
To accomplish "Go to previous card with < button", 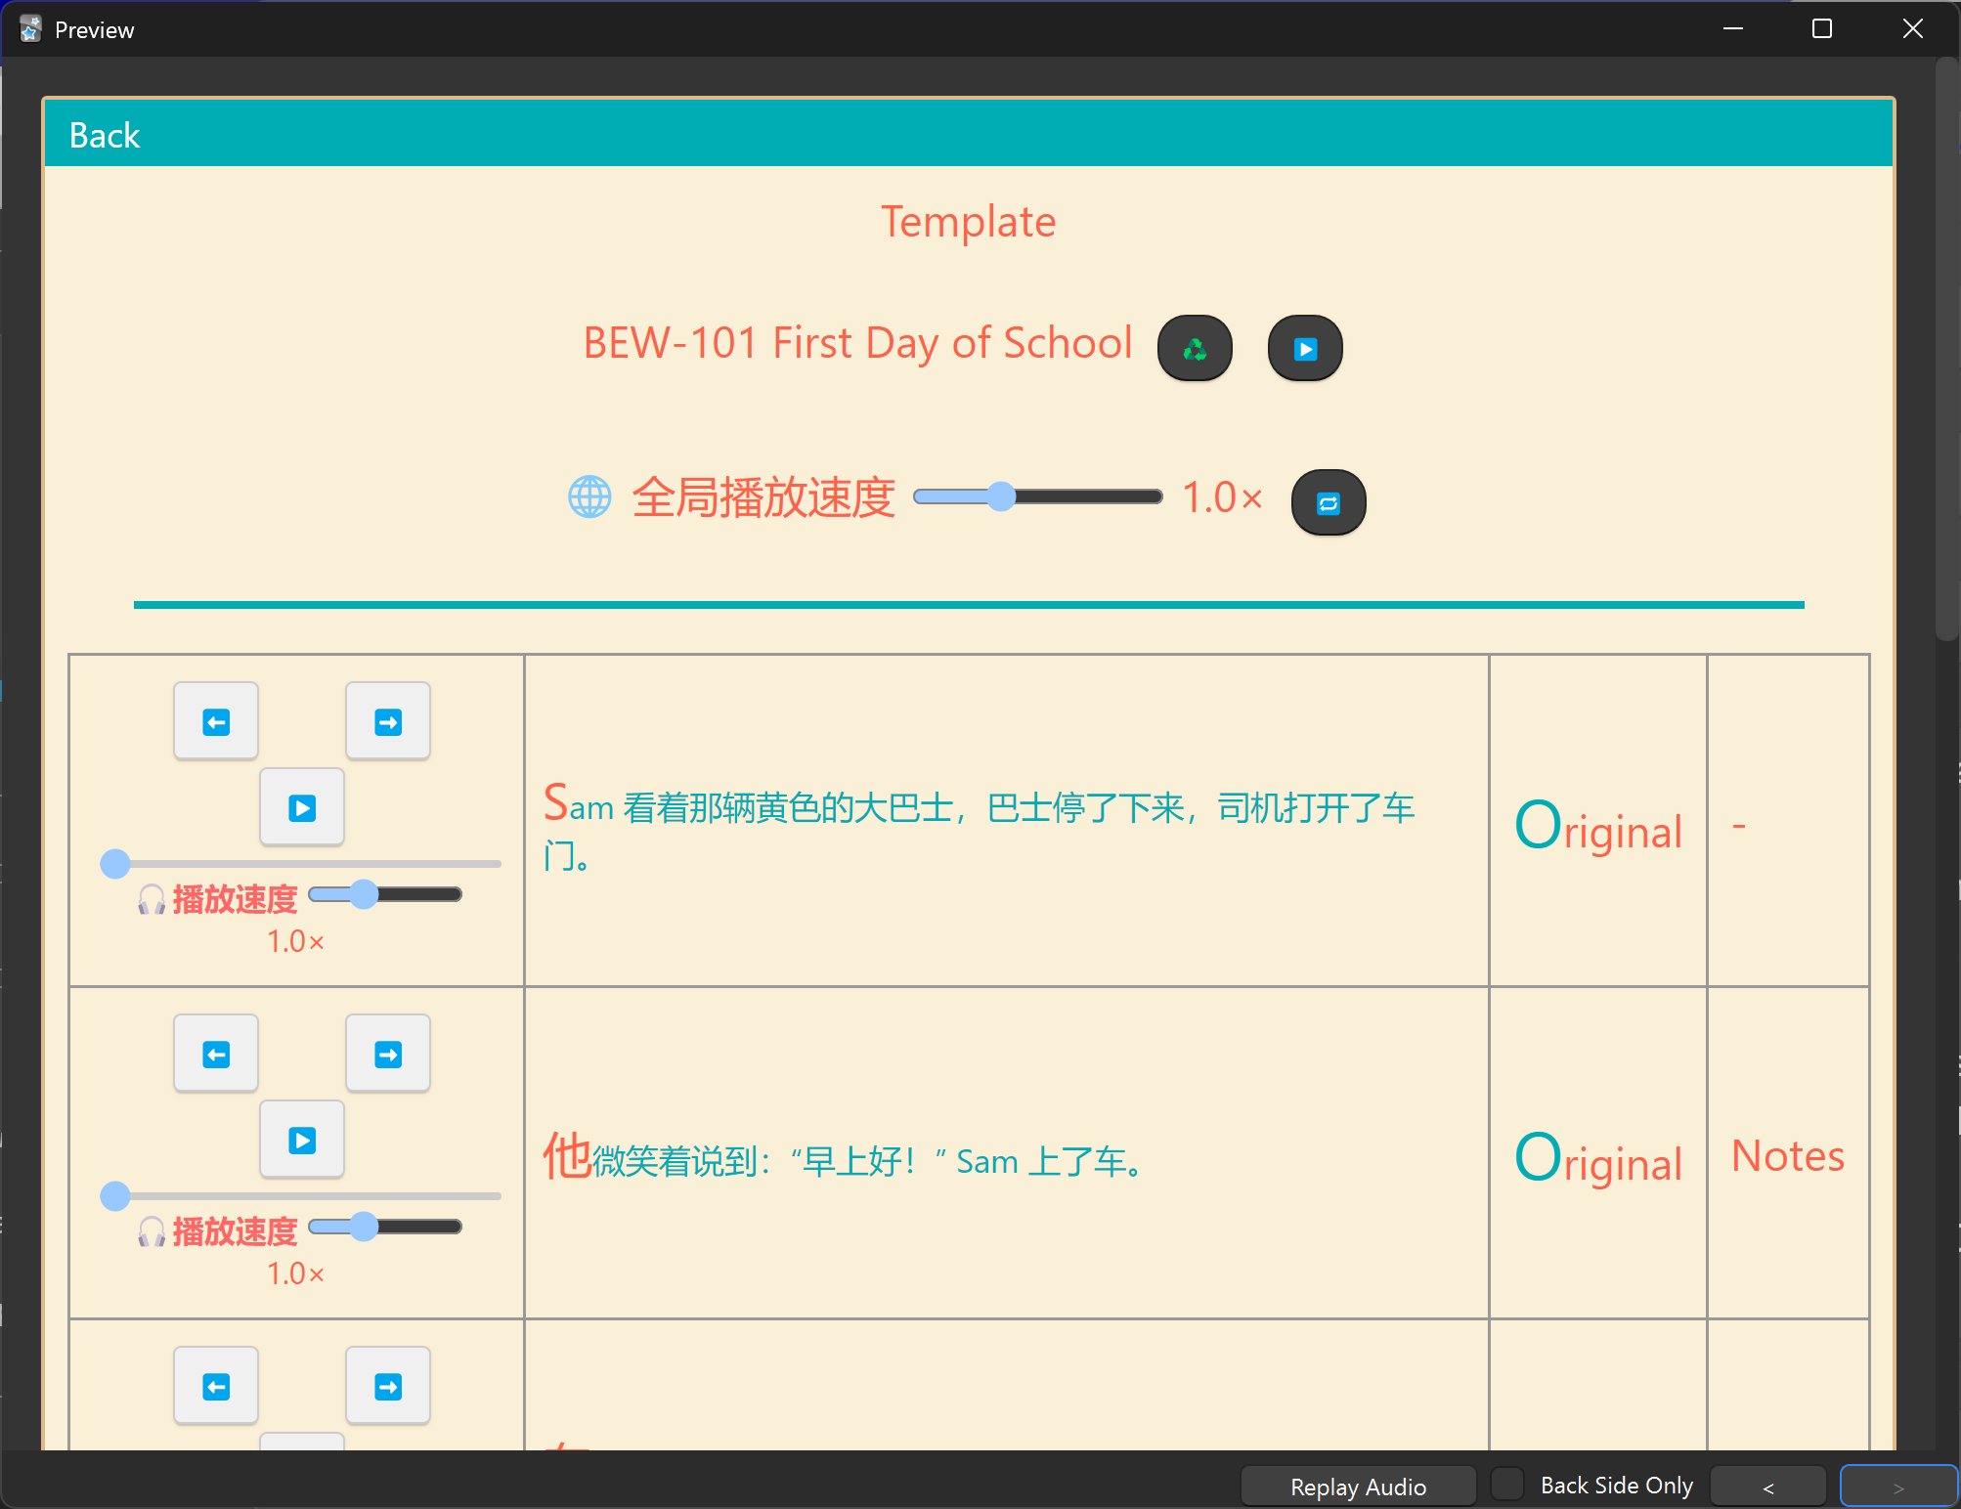I will coord(1768,1487).
